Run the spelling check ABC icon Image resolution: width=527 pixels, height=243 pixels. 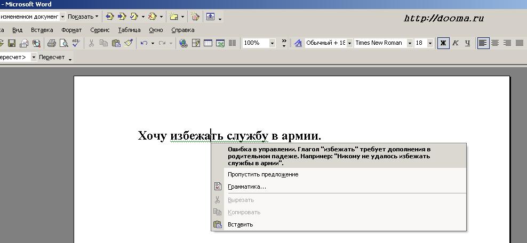click(x=76, y=43)
